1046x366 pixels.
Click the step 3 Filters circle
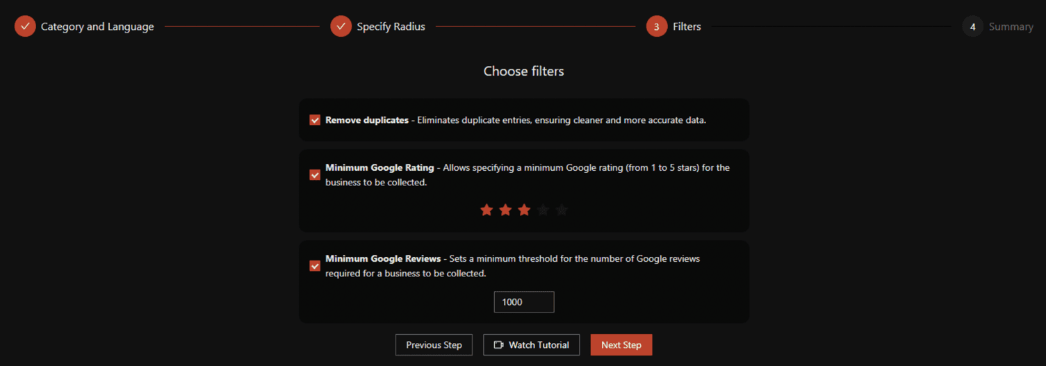pos(656,26)
